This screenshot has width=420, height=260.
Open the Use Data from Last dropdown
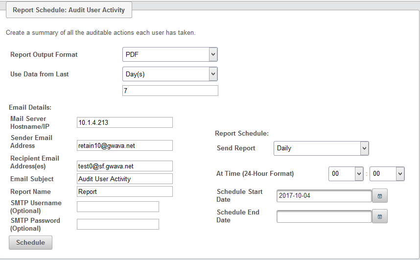(x=169, y=74)
